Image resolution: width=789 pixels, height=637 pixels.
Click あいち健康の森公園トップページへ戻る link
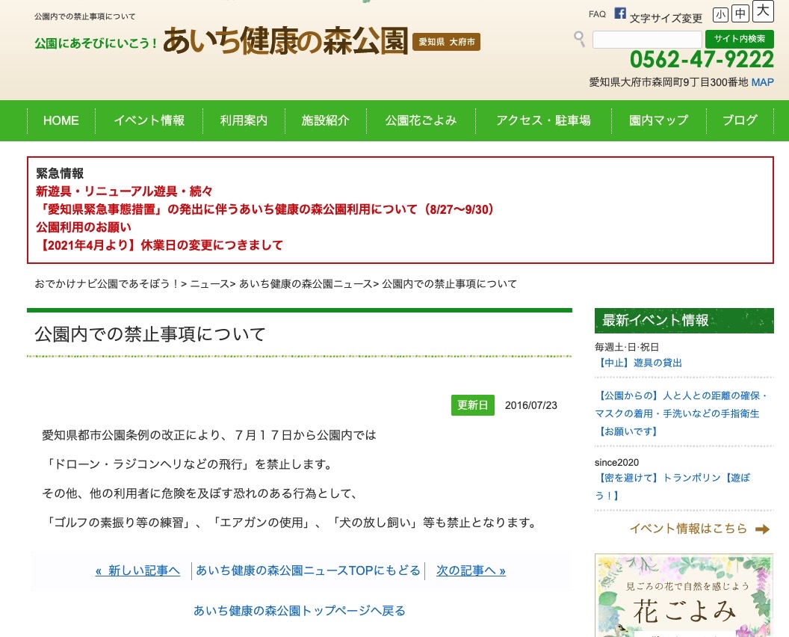click(300, 611)
